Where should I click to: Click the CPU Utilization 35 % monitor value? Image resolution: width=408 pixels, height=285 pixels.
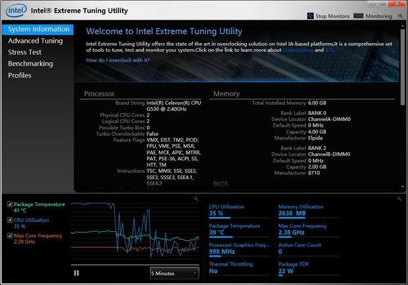(216, 213)
